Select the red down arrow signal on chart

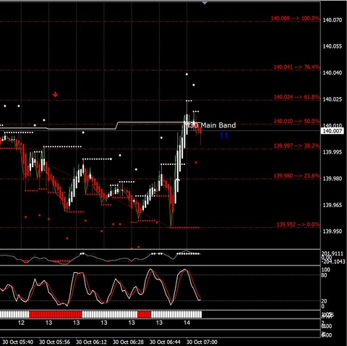click(x=56, y=94)
